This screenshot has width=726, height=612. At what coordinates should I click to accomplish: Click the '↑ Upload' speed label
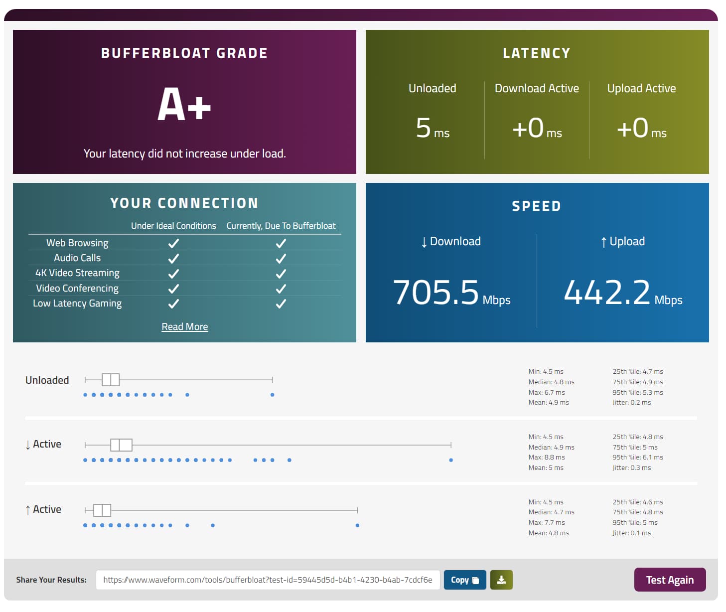[x=623, y=242]
